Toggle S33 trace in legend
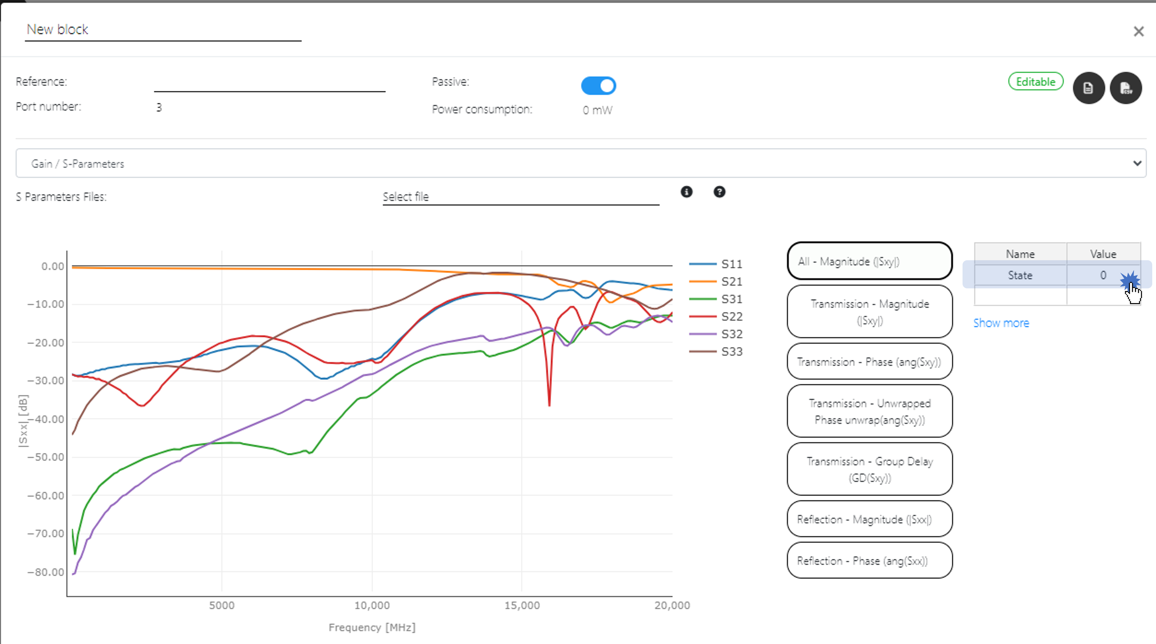Screen dimensions: 1156x644 716,351
